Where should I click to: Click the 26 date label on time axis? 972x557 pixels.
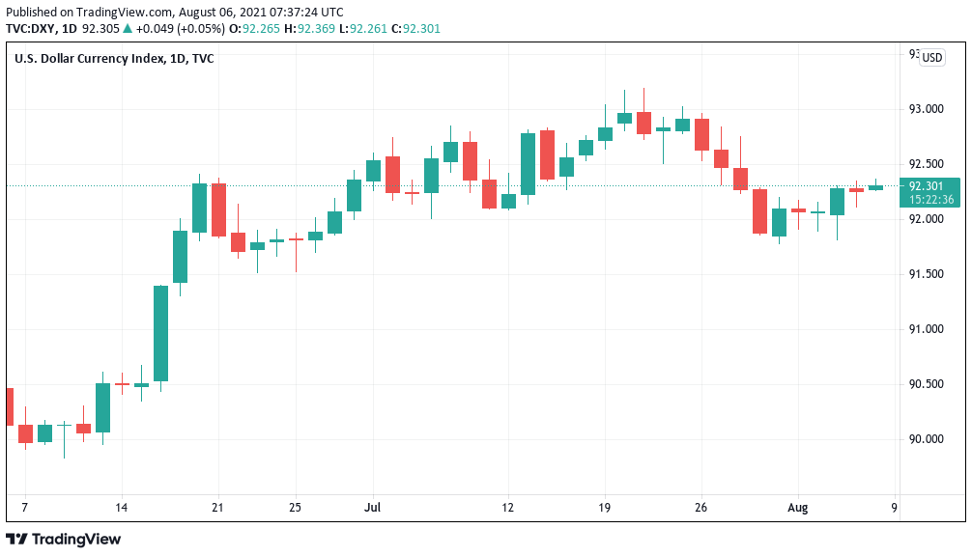[701, 507]
